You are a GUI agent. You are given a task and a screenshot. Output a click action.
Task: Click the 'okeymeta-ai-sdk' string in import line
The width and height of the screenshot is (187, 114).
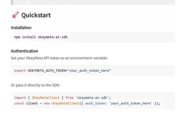tap(92, 98)
